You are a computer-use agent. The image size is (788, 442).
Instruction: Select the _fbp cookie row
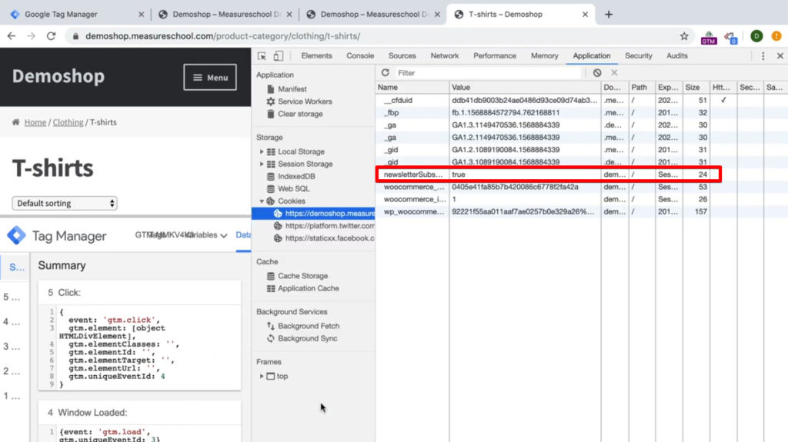[582, 112]
